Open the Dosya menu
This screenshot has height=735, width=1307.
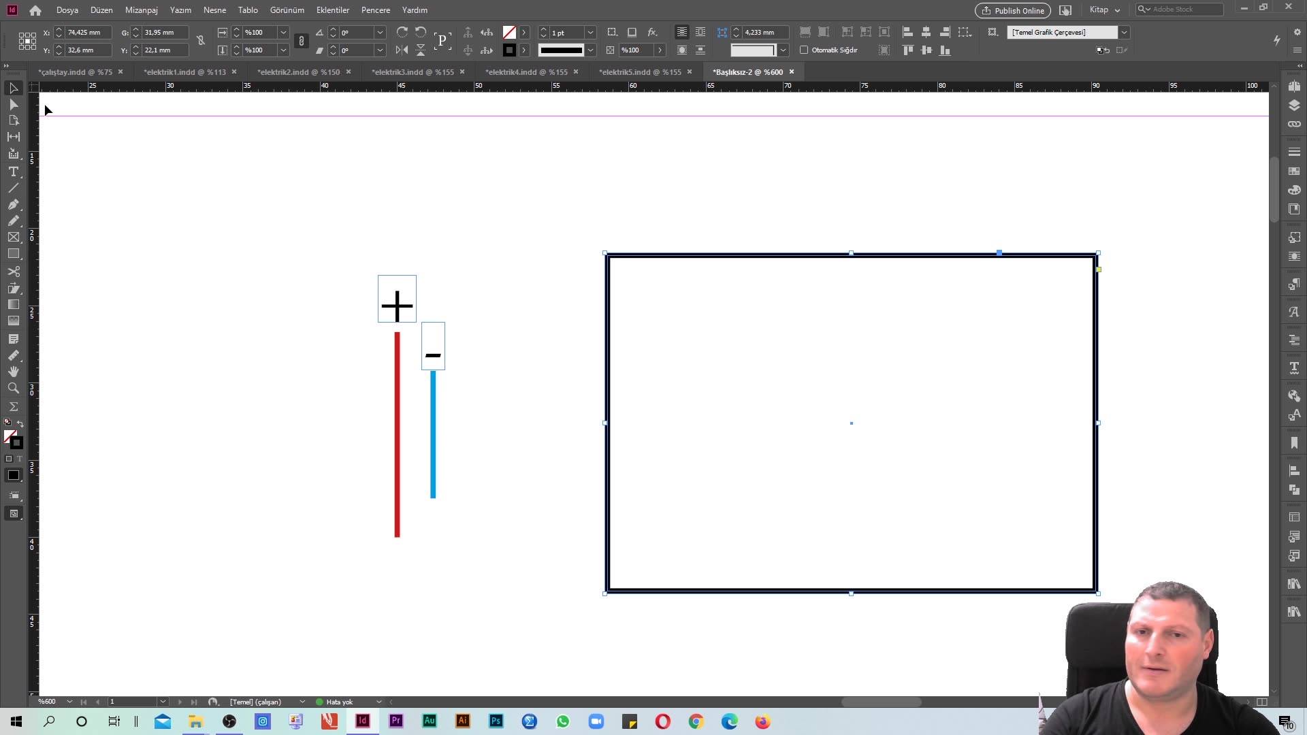(x=67, y=10)
